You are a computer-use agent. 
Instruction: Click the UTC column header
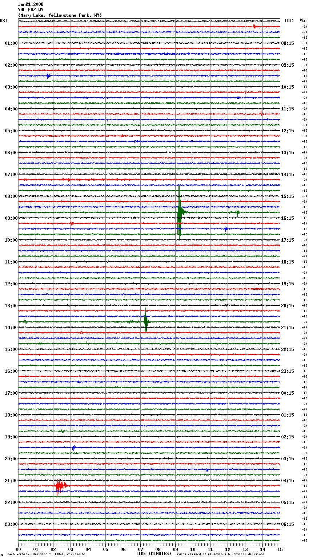click(289, 21)
